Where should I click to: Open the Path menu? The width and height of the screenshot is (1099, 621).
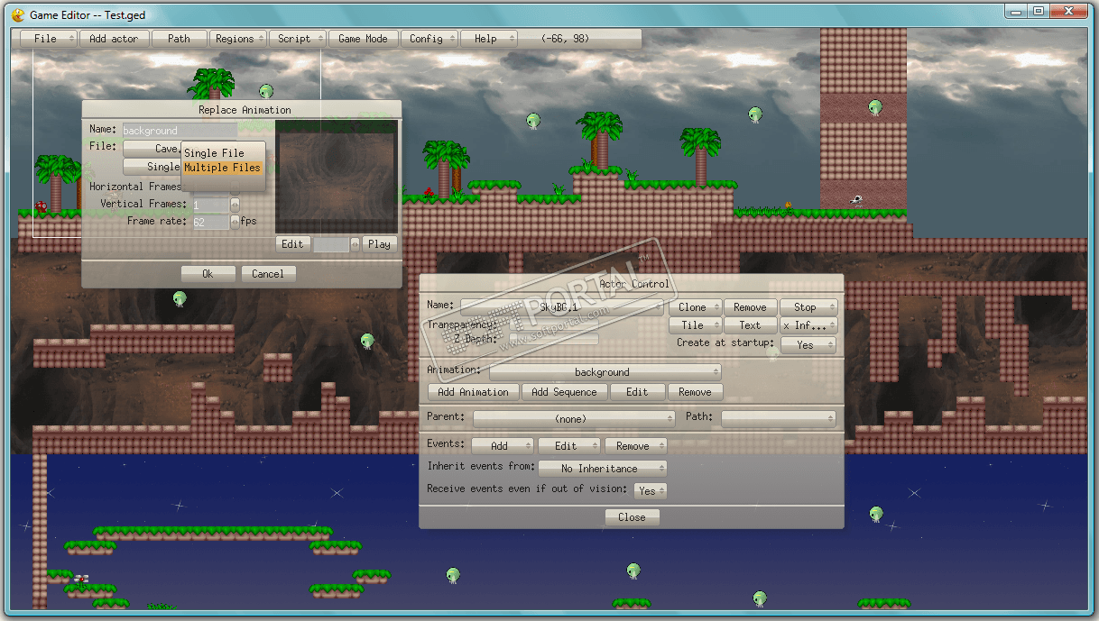coord(179,39)
